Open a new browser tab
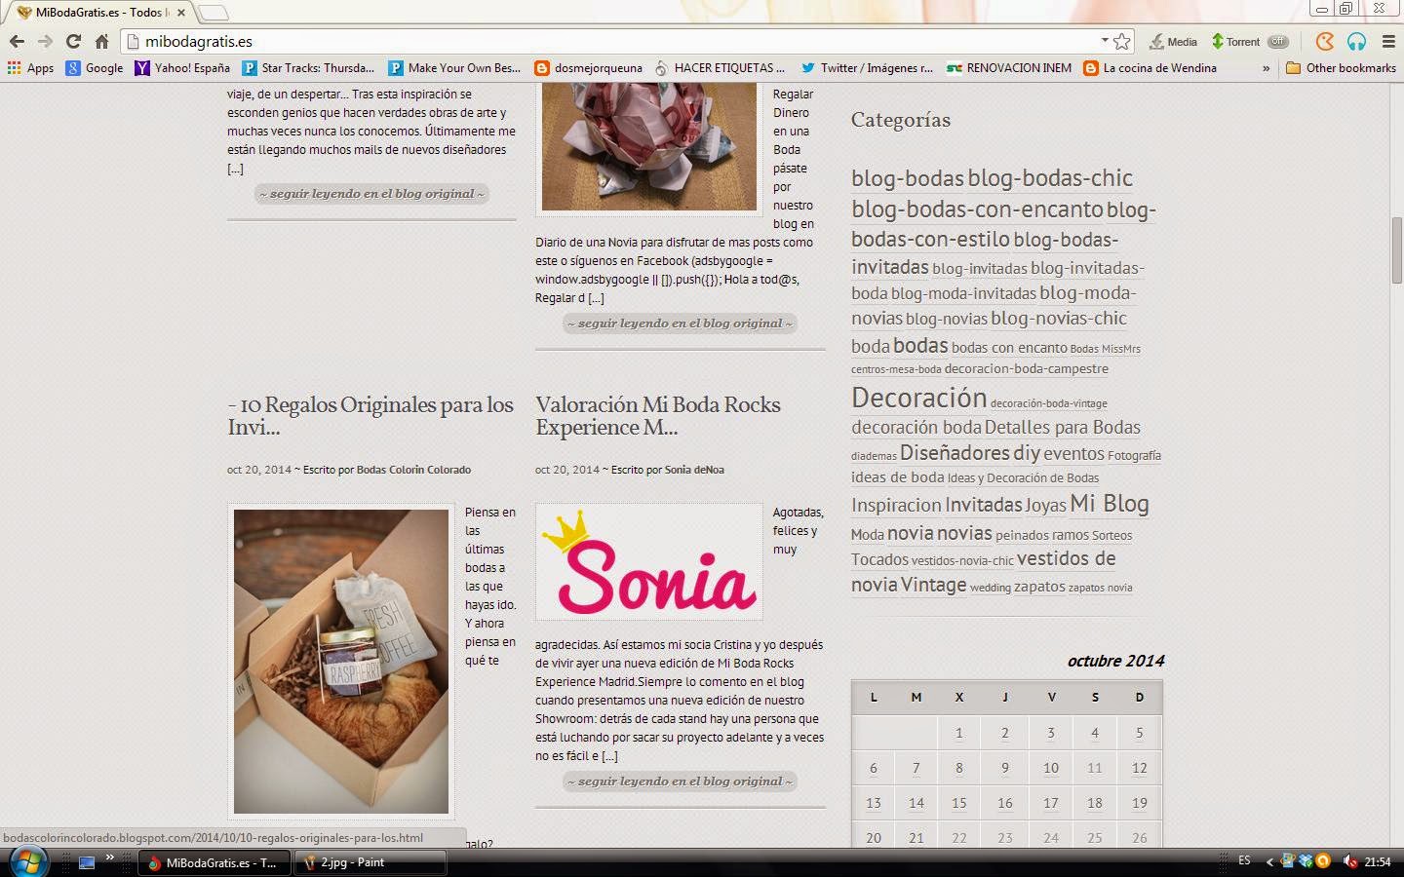Viewport: 1404px width, 877px height. [213, 13]
